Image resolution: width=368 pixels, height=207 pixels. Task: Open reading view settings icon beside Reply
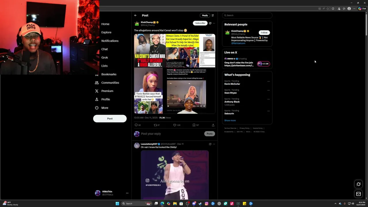point(213,15)
